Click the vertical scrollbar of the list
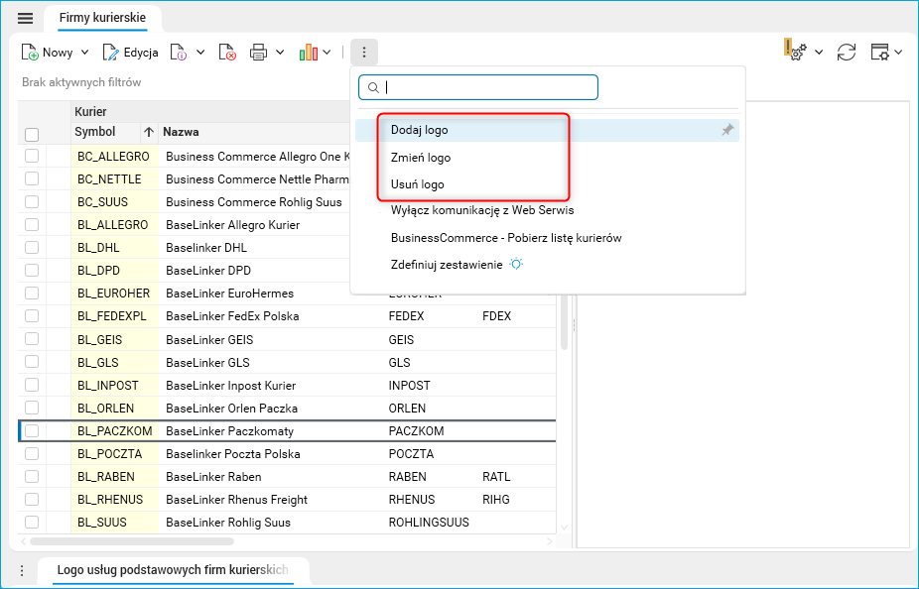919x589 pixels. pos(564,323)
